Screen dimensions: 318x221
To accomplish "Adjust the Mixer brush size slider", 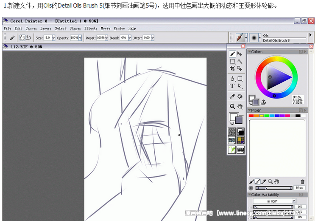I will click(274, 188).
